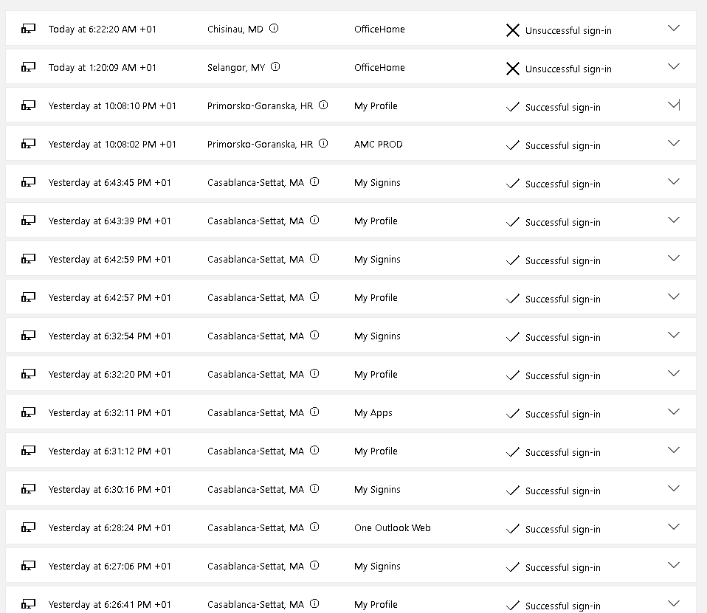Select the Yesterday at 6:28:24 PM timestamp
Screen dimensions: 707x613
(x=112, y=527)
